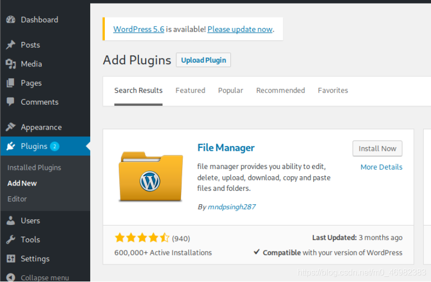Open the plugin Editor submenu item
431x282 pixels.
pyautogui.click(x=17, y=199)
